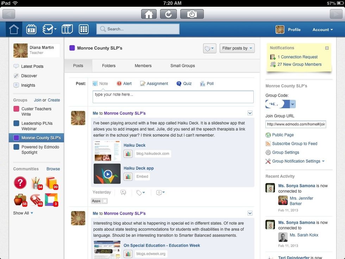This screenshot has height=259, width=345.
Task: Open the apps grid icon
Action: [x=84, y=29]
